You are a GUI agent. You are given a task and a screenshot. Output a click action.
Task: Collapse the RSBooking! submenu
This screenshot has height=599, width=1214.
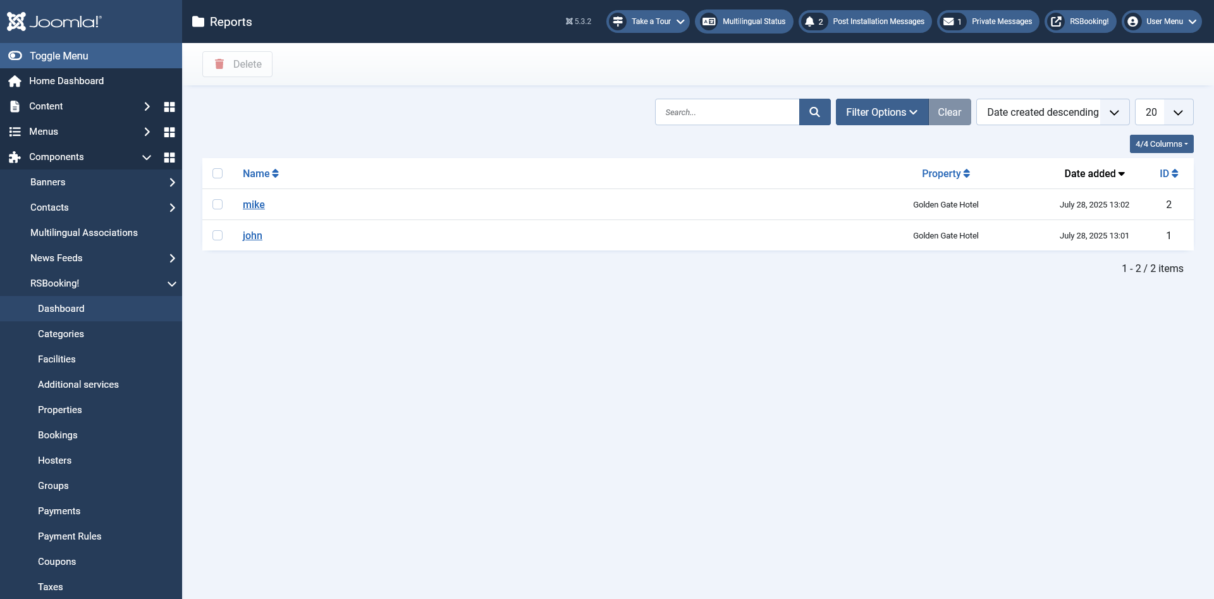(172, 284)
